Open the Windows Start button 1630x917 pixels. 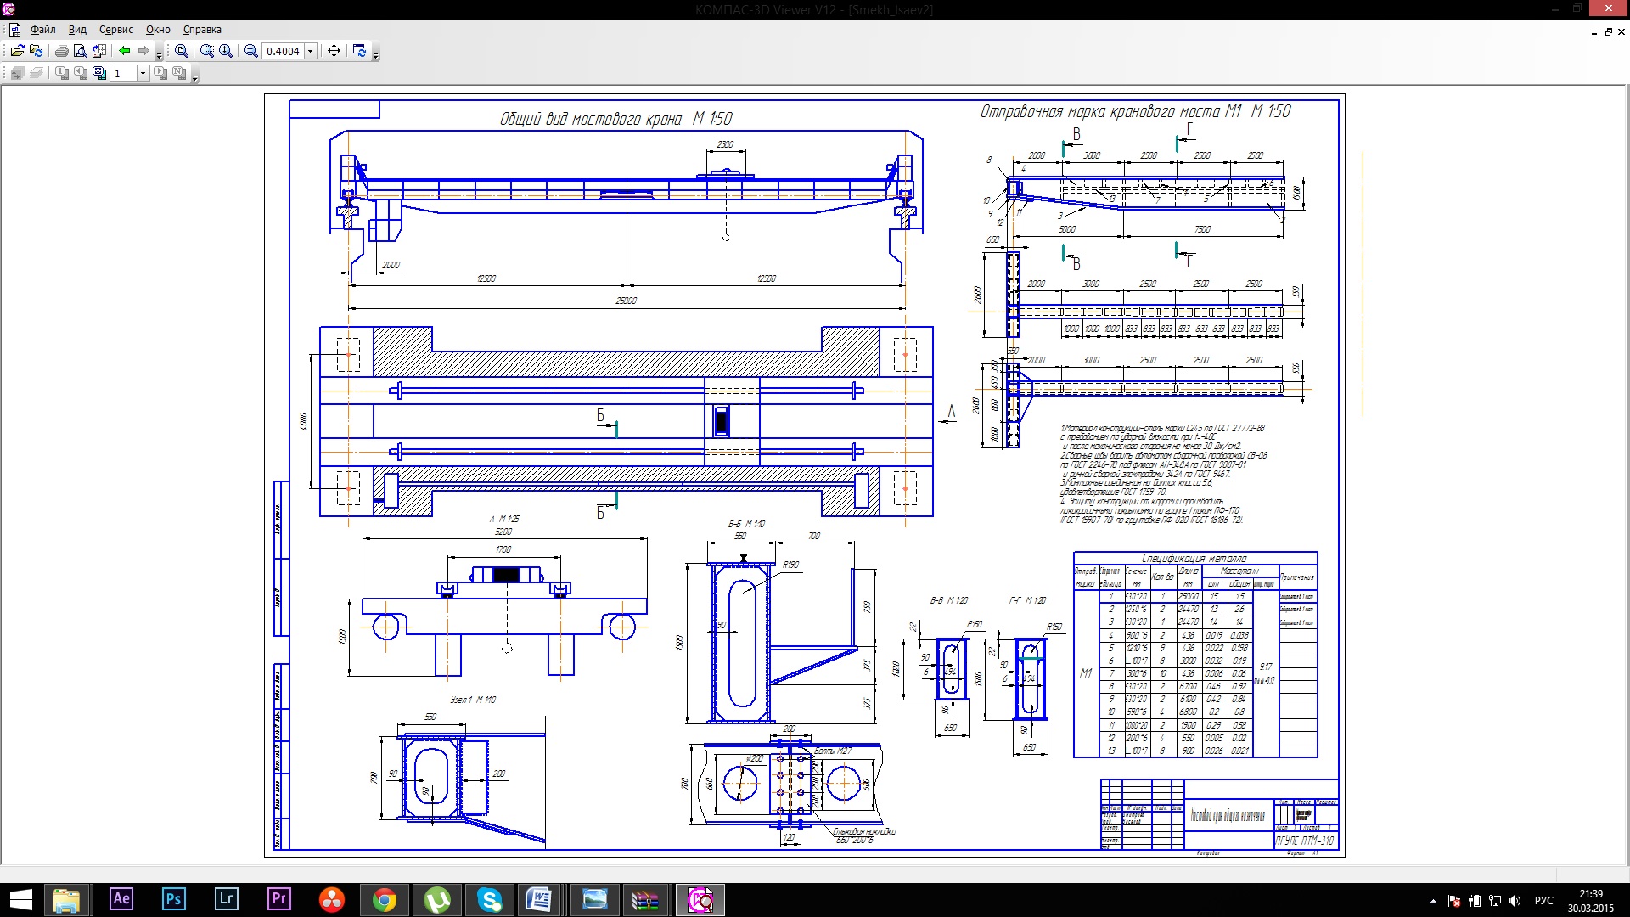coord(20,899)
